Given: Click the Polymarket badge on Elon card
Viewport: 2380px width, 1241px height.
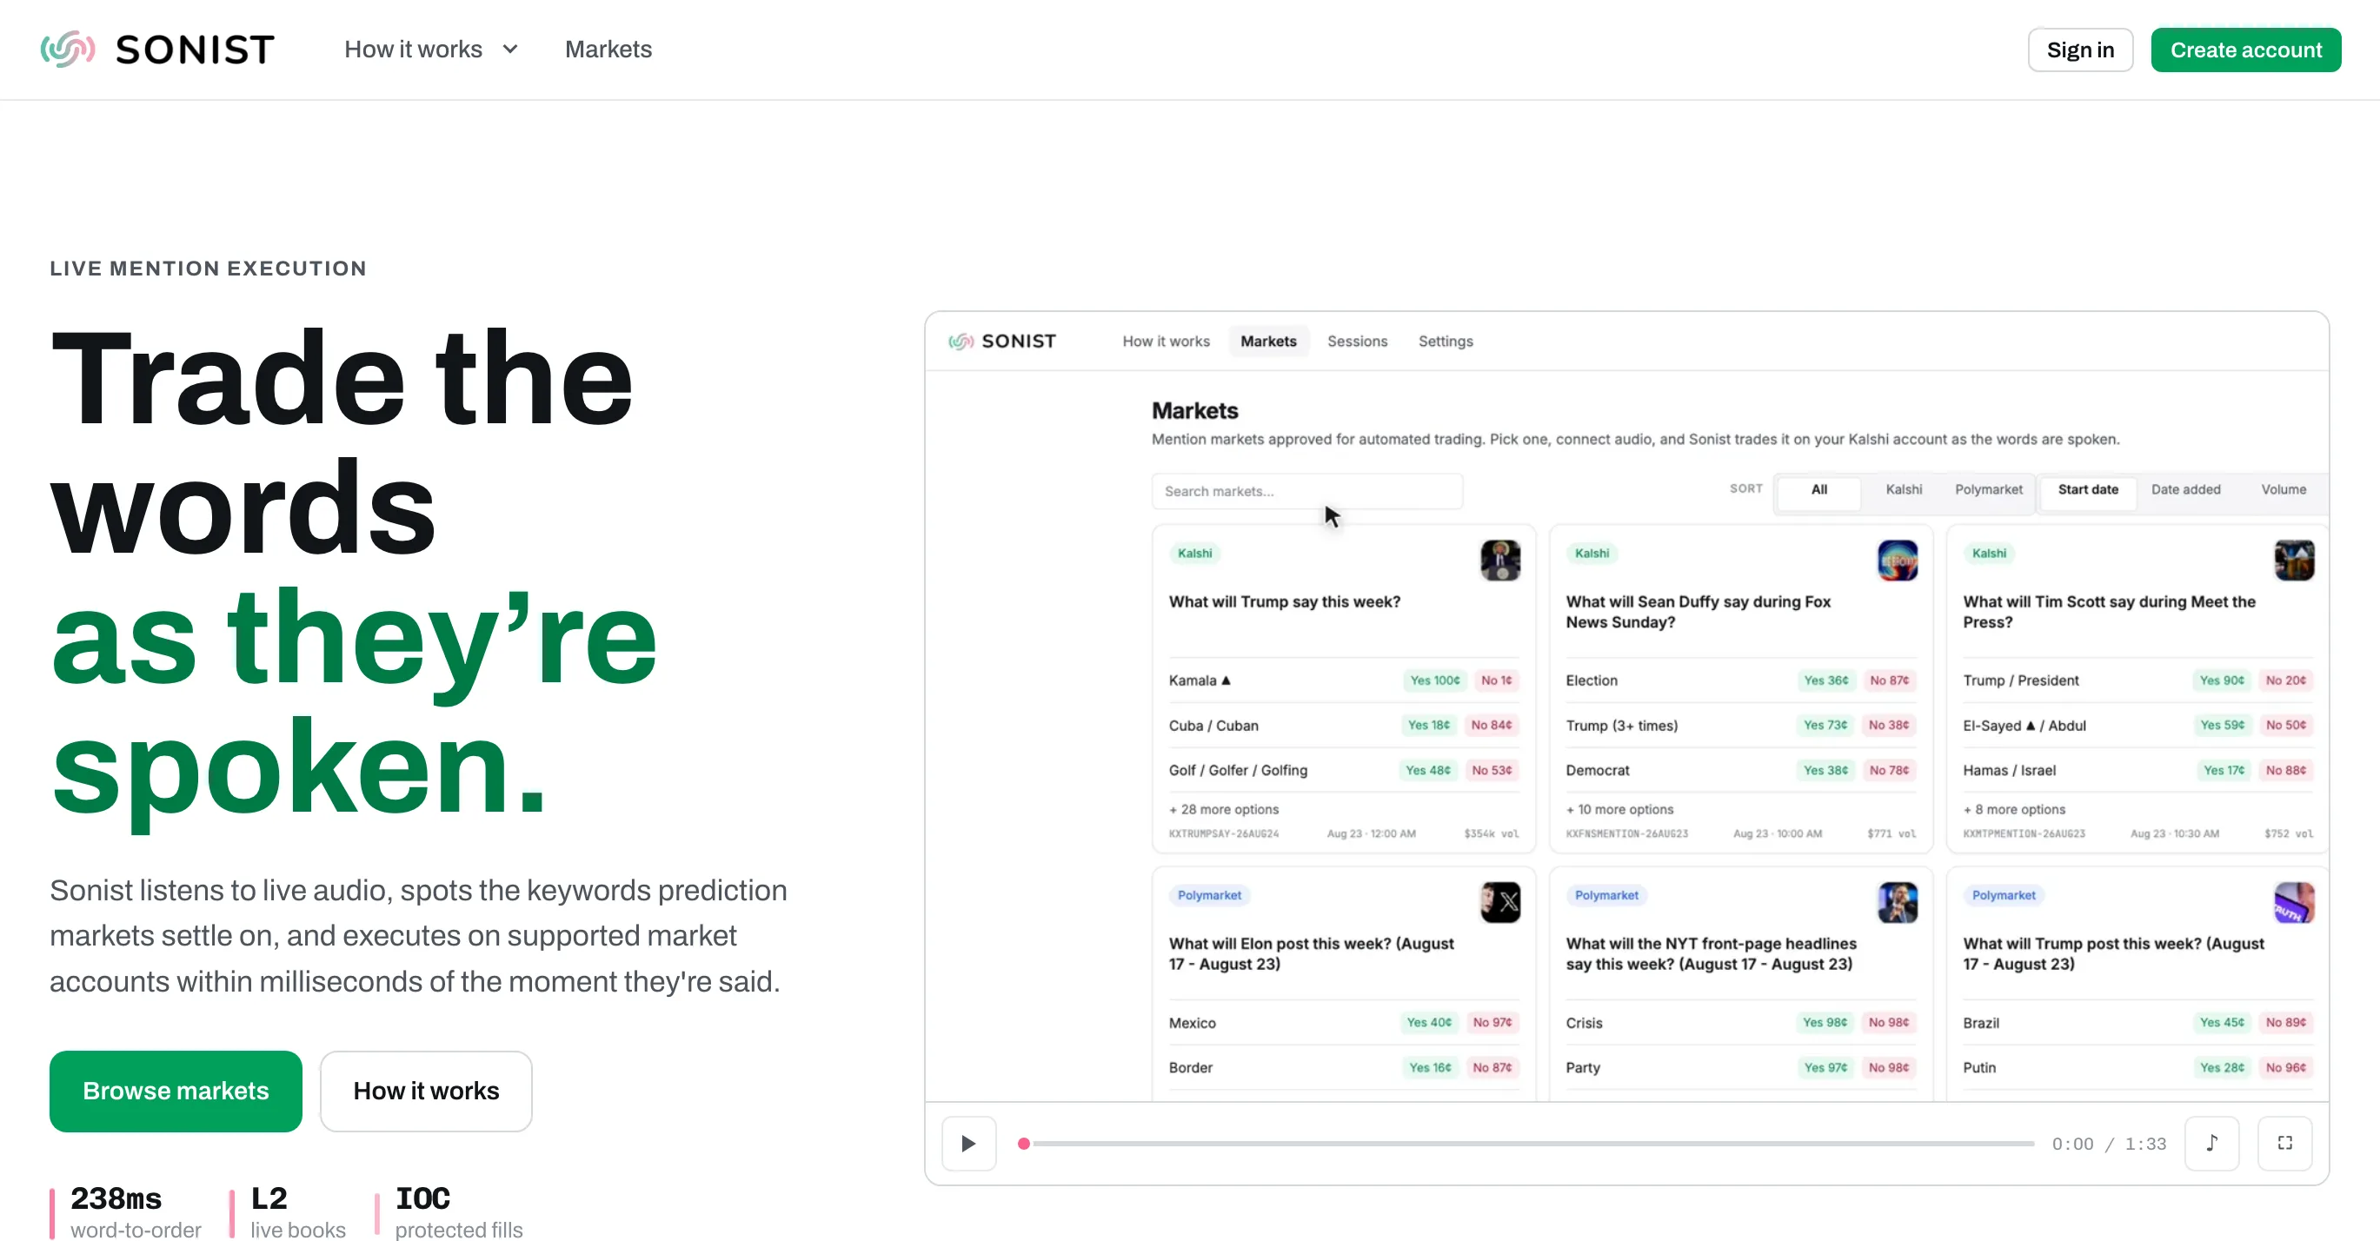Looking at the screenshot, I should pos(1209,895).
